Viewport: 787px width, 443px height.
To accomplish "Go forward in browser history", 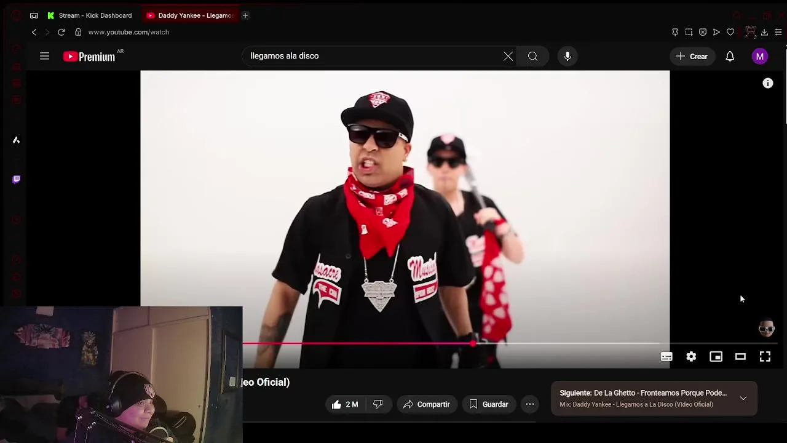I will pos(47,32).
